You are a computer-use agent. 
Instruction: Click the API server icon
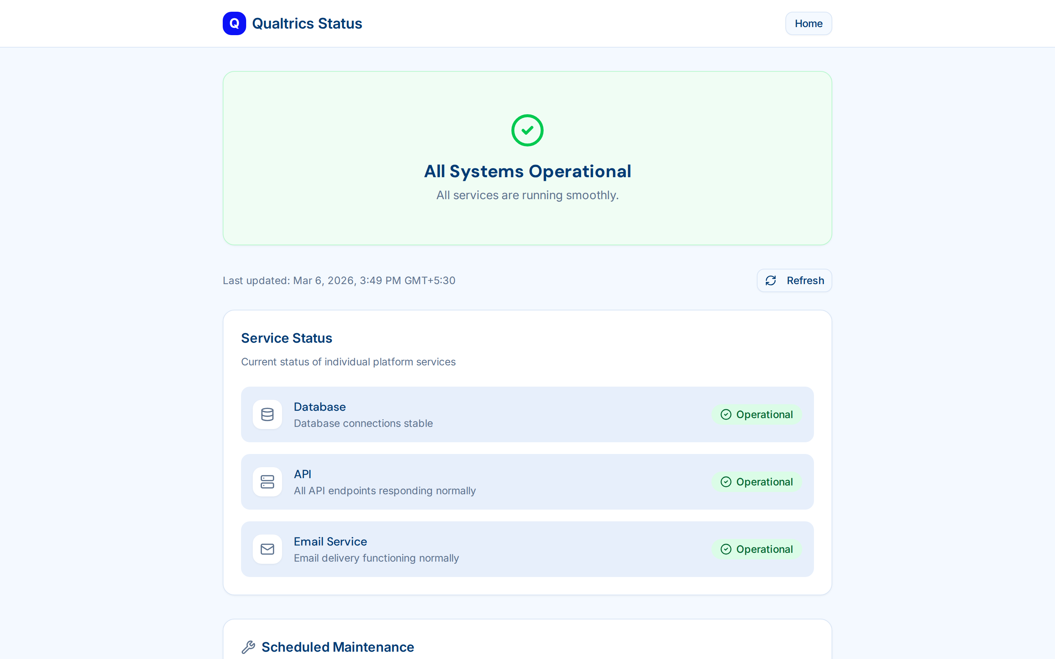coord(267,481)
